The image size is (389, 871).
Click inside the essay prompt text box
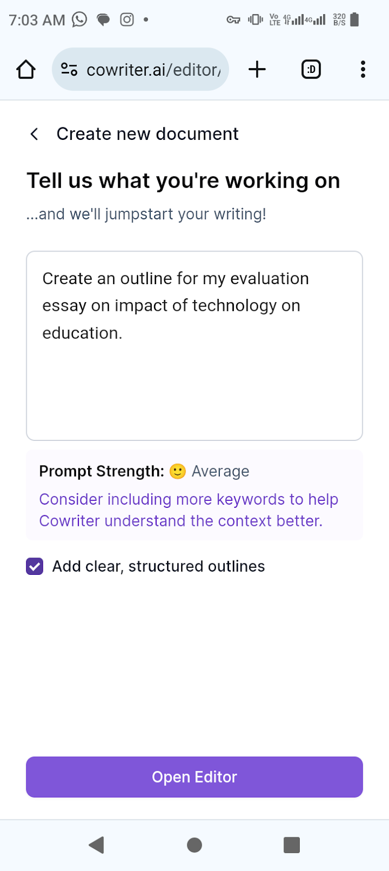pyautogui.click(x=194, y=346)
